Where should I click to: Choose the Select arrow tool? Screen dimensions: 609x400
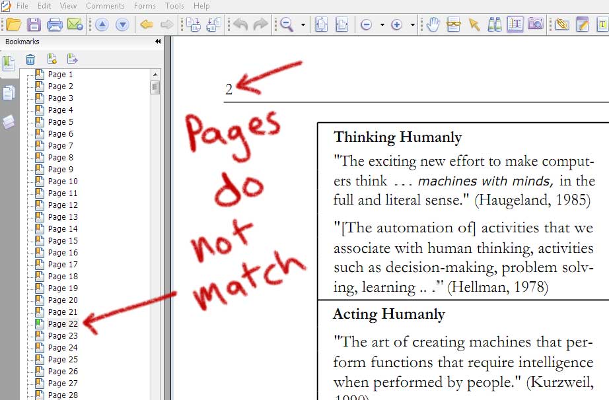click(x=474, y=24)
